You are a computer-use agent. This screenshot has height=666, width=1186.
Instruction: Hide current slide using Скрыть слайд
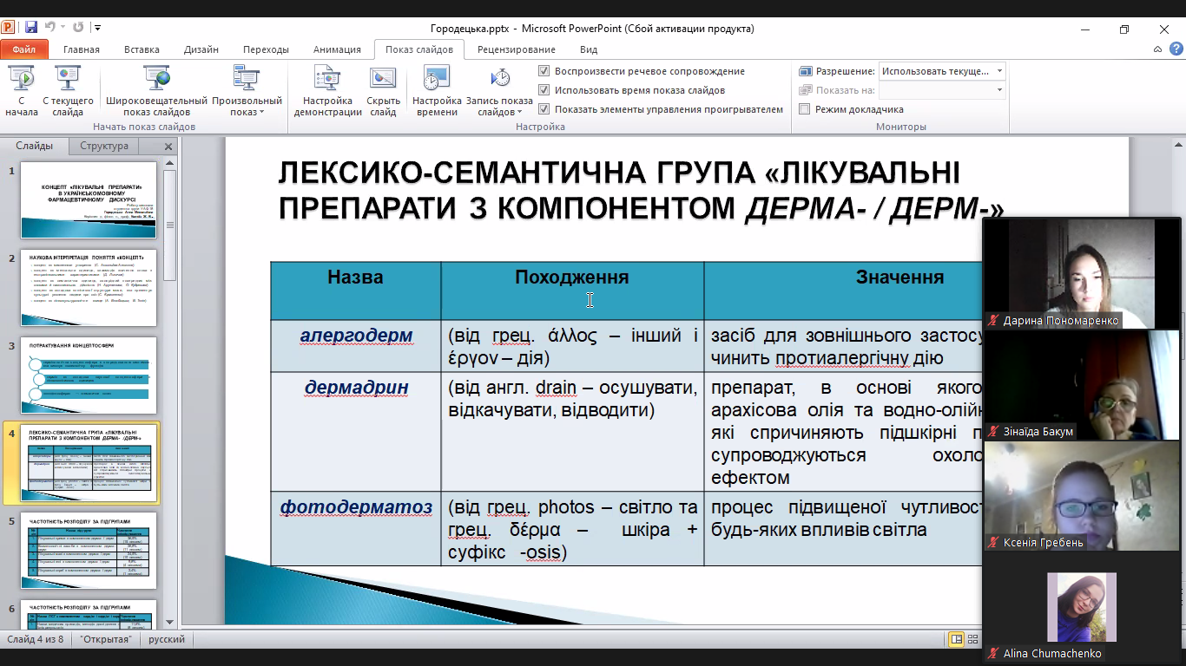pyautogui.click(x=382, y=89)
